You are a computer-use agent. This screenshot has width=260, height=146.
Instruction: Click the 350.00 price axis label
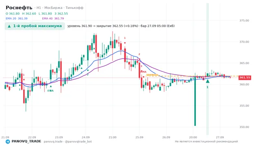[244, 127]
